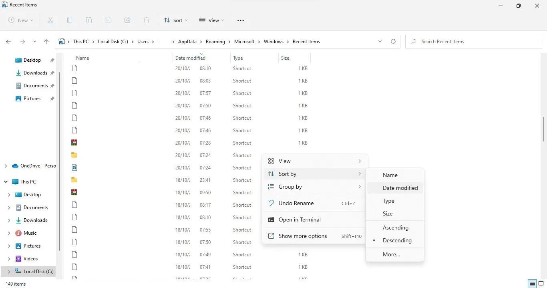
Task: Click the Delete icon in the toolbar
Action: (147, 20)
